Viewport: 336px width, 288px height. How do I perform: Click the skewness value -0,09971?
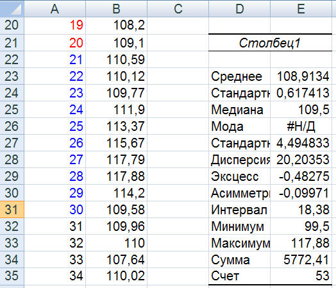click(301, 193)
